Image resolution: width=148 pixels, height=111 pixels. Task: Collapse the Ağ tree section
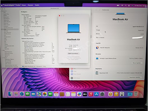2,50
